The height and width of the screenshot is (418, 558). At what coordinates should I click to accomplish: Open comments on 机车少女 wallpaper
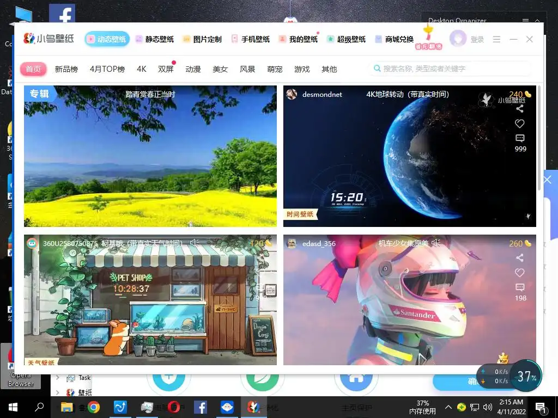520,287
